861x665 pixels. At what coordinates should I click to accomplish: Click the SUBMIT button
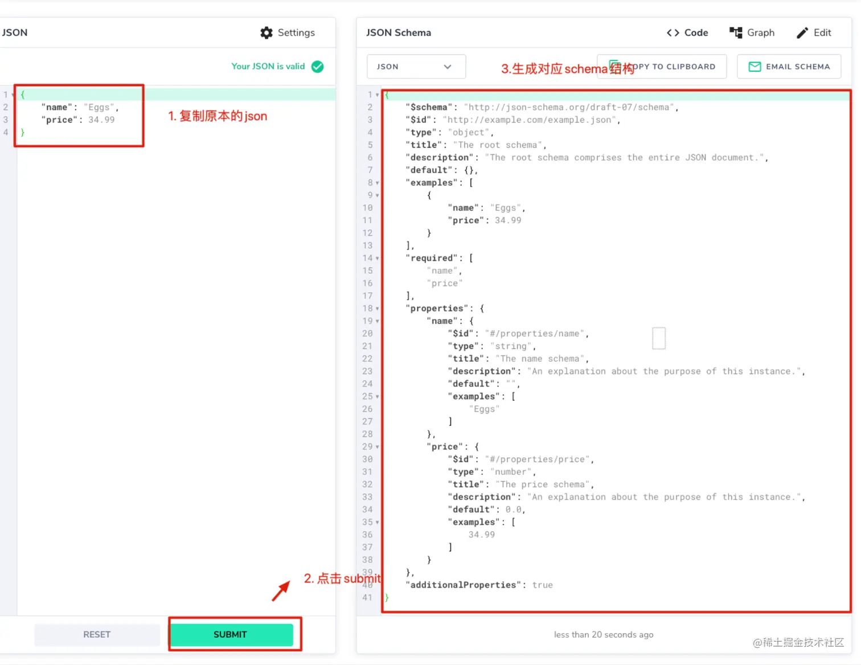(231, 635)
